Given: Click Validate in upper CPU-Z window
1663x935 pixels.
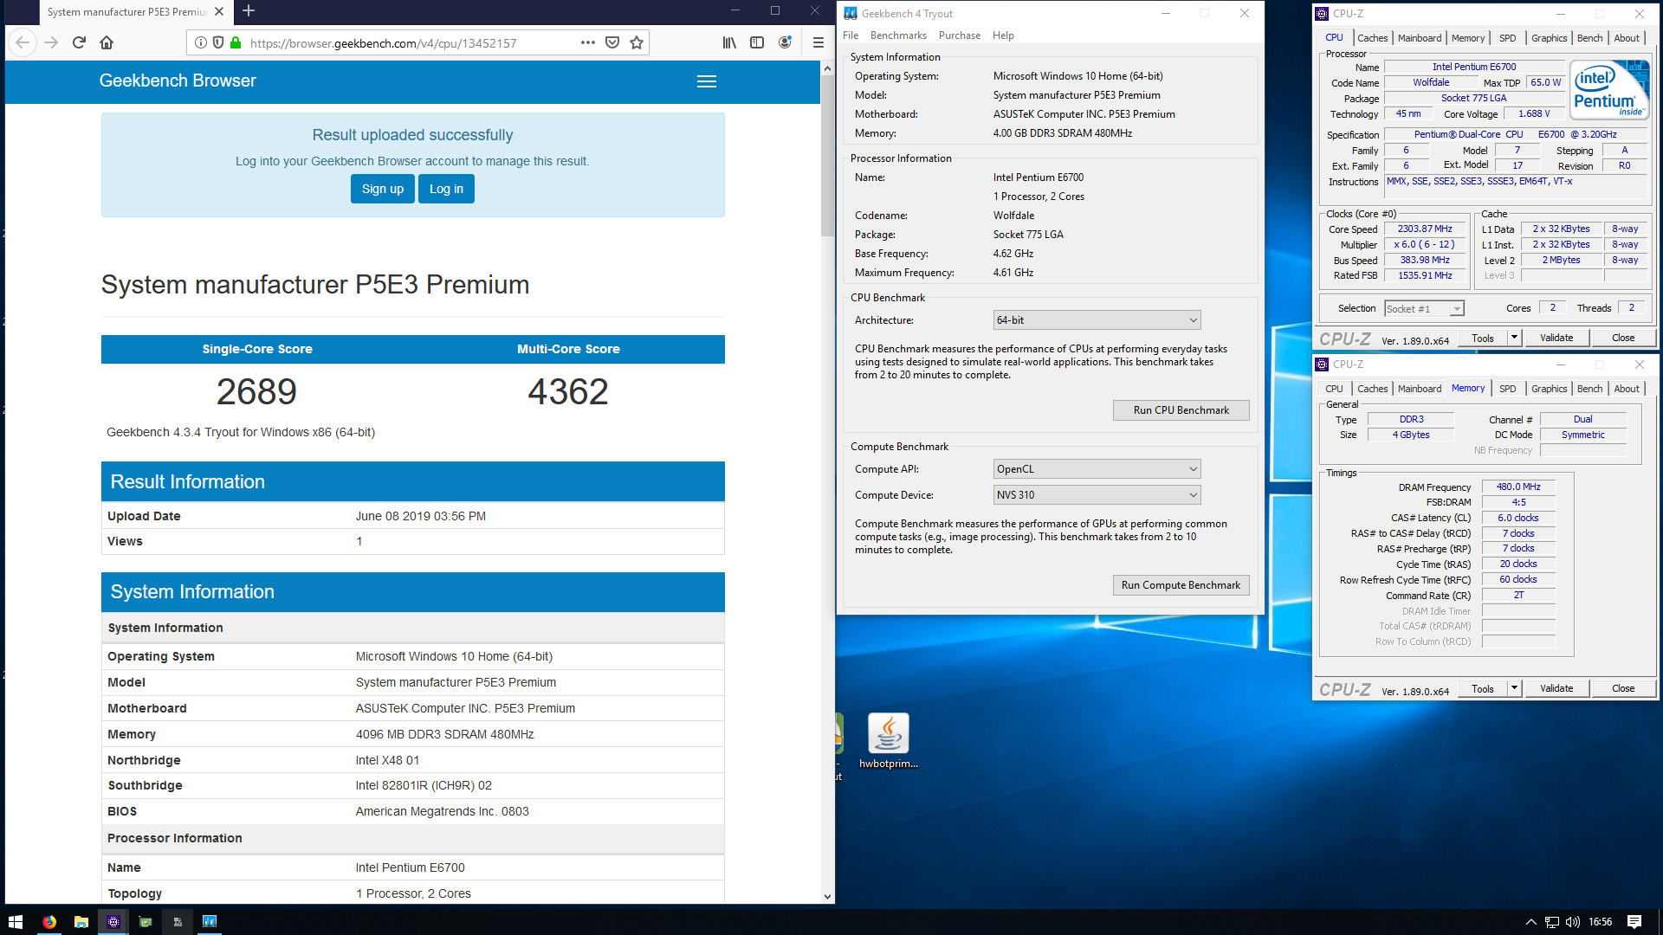Looking at the screenshot, I should tap(1556, 339).
